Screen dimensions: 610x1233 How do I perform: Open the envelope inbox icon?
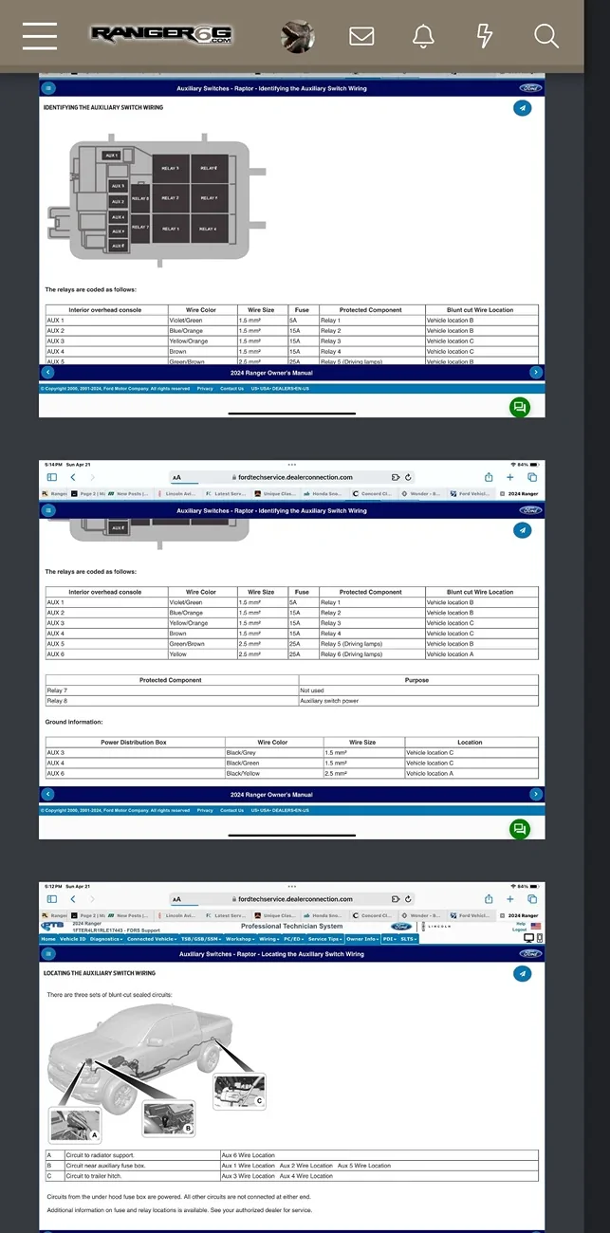pyautogui.click(x=361, y=36)
